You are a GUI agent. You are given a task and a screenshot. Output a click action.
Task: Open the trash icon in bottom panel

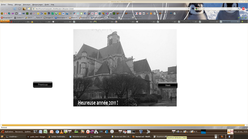click(x=216, y=136)
